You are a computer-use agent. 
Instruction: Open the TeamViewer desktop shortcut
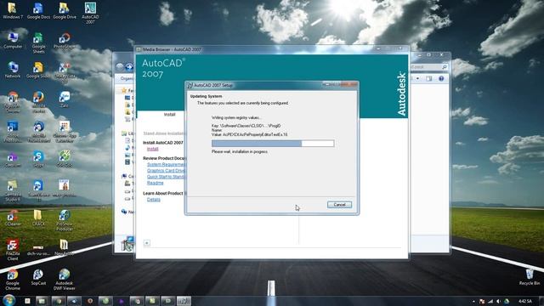38,190
